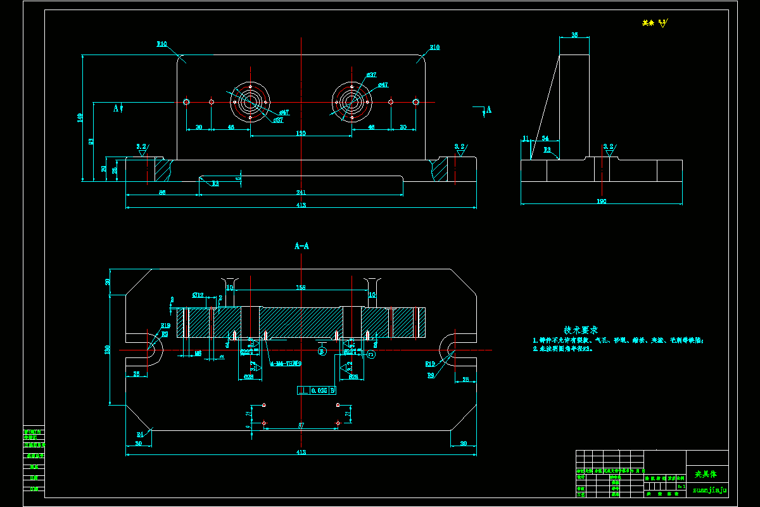The height and width of the screenshot is (507, 760).
Task: Select the 88 dimension in front view
Action: pyautogui.click(x=162, y=193)
